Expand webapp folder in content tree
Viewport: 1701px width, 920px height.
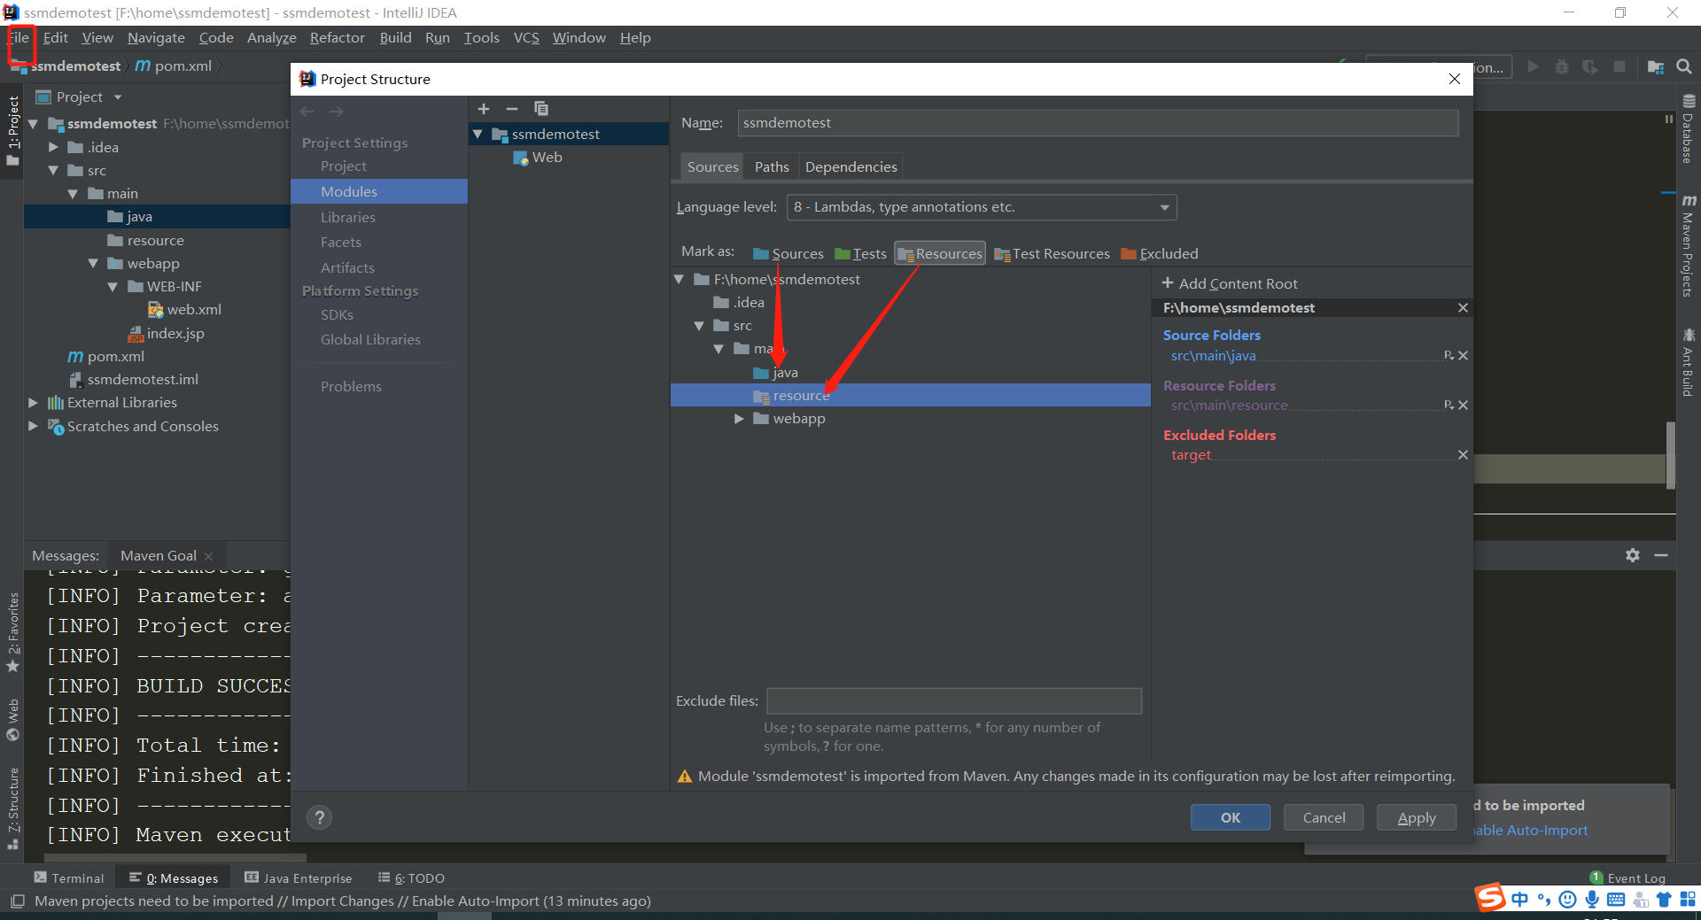[739, 419]
